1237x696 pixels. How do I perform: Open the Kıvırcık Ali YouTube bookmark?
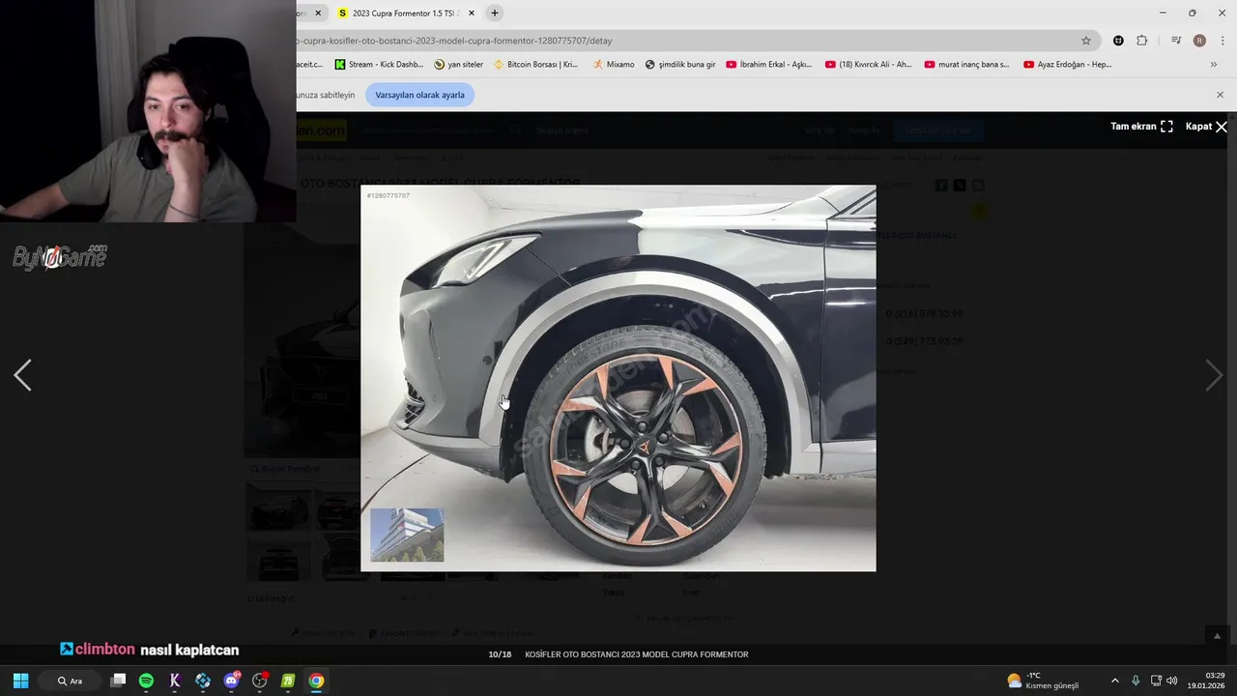point(868,65)
